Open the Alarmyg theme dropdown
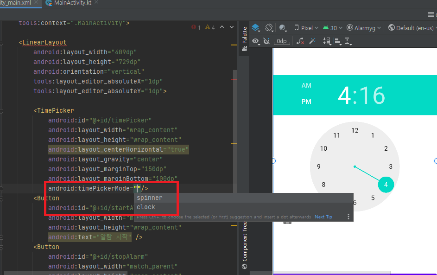 (x=364, y=27)
